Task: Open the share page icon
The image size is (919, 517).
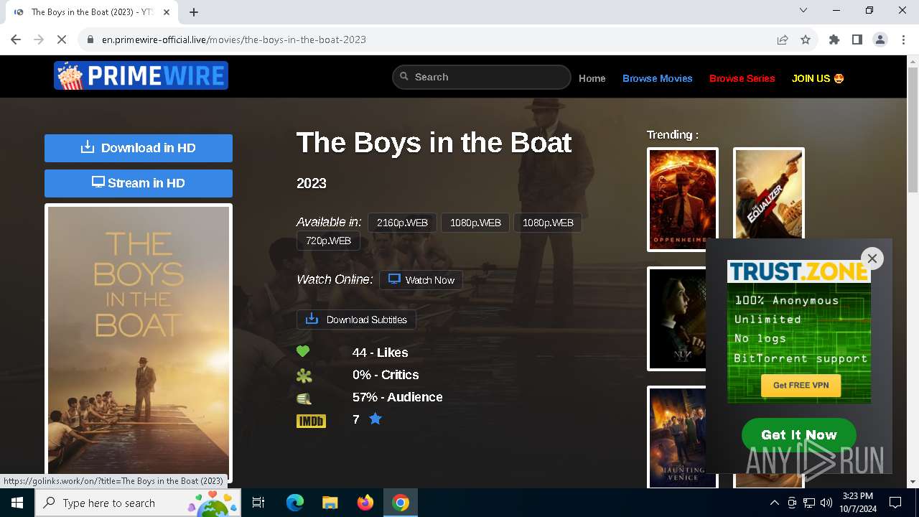Action: click(783, 39)
